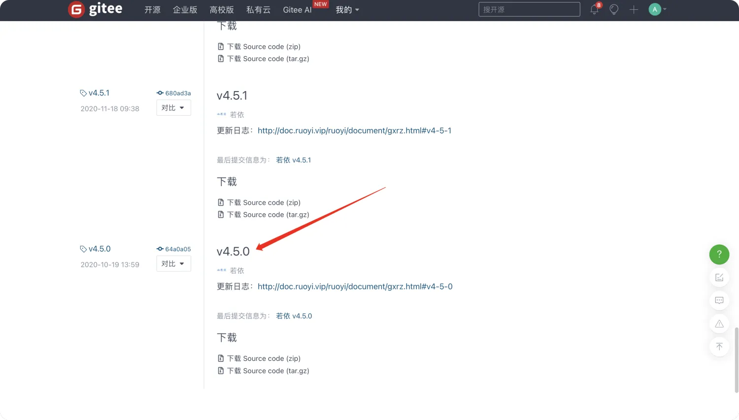Click 若依 author name under v4.5.1
739x420 pixels.
[x=237, y=115]
